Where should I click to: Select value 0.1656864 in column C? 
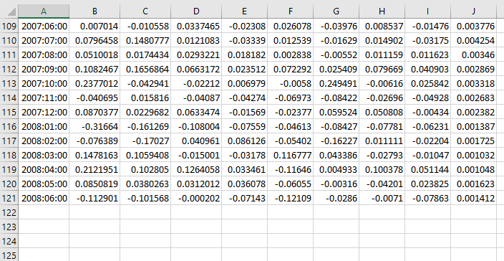(145, 69)
